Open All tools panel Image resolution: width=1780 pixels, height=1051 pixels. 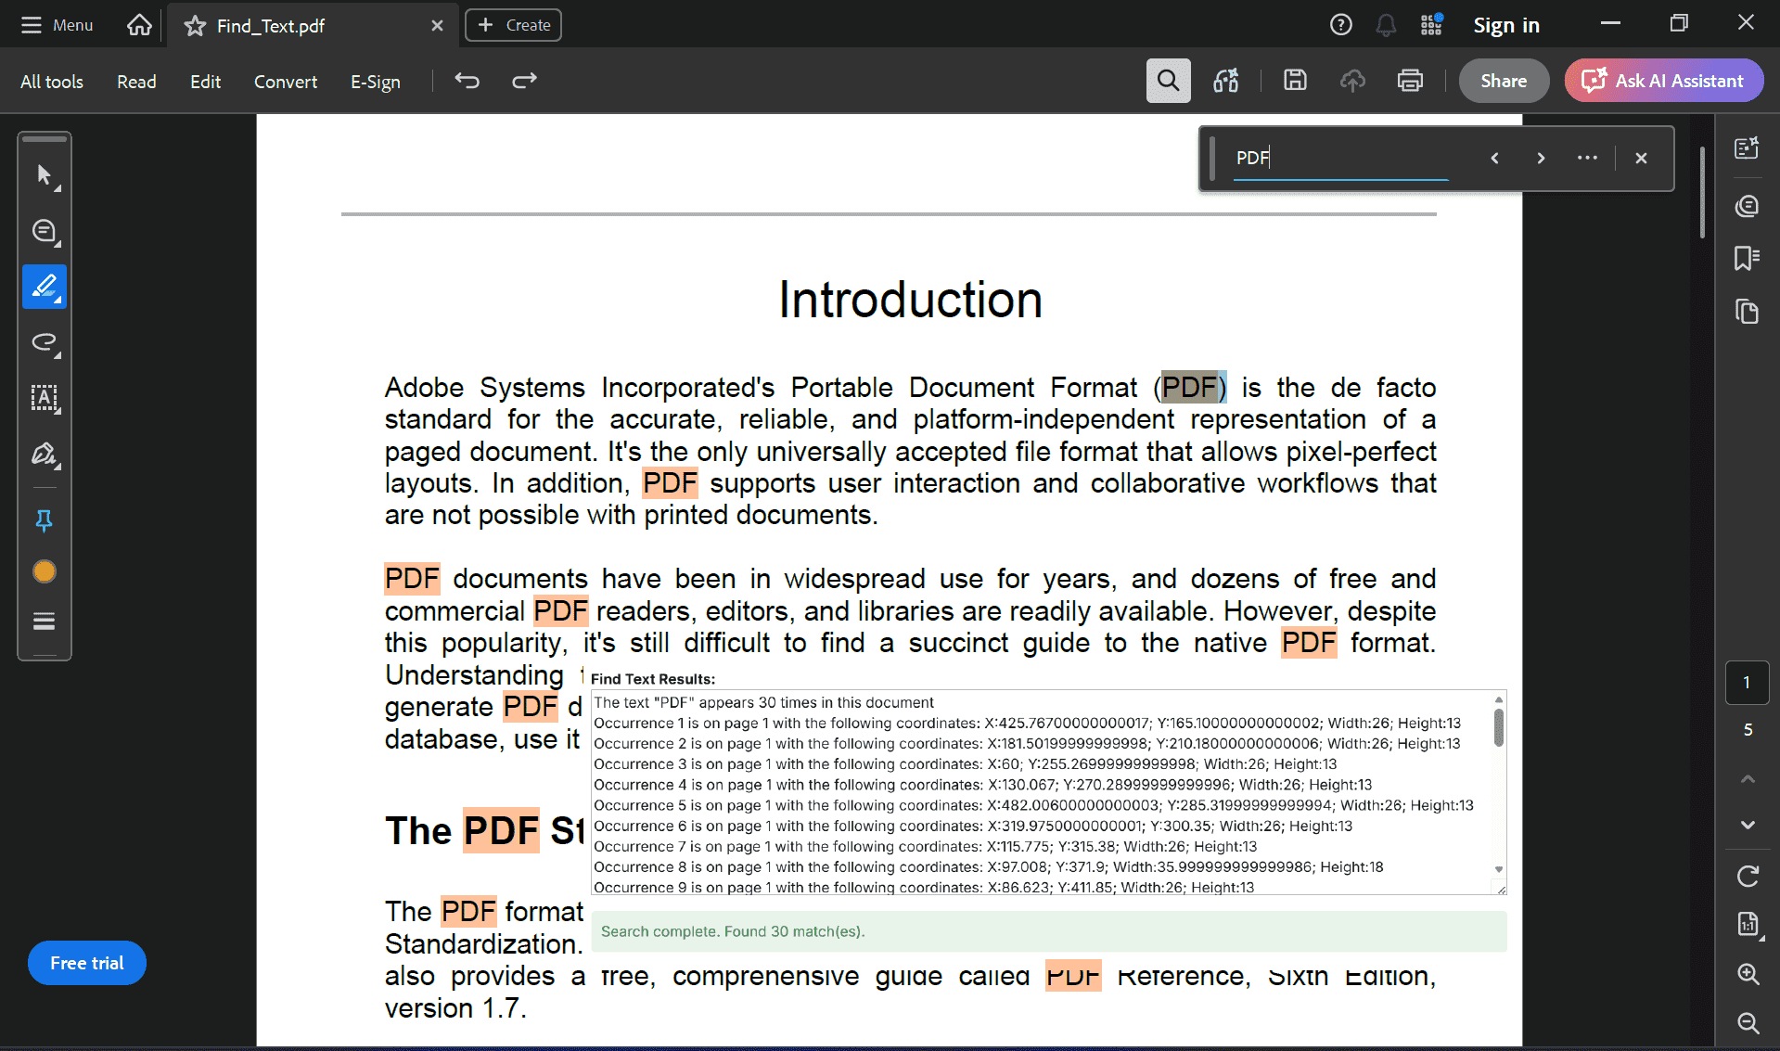click(x=52, y=82)
